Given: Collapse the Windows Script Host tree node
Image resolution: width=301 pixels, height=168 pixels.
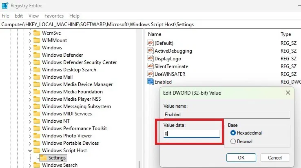Looking at the screenshot, I should [x=30, y=150].
